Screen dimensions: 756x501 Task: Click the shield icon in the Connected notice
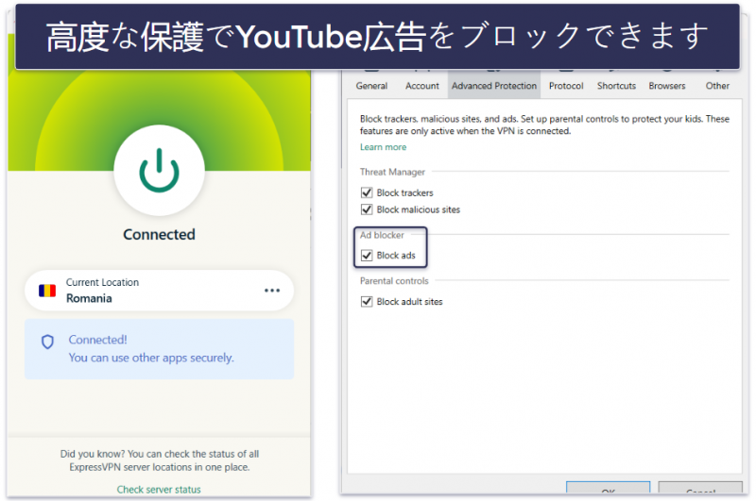pos(47,342)
